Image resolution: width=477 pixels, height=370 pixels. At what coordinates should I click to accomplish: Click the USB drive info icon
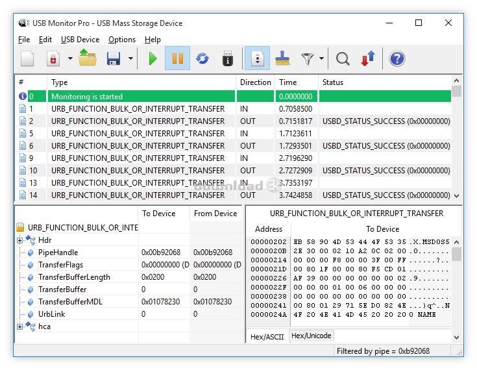pyautogui.click(x=228, y=58)
